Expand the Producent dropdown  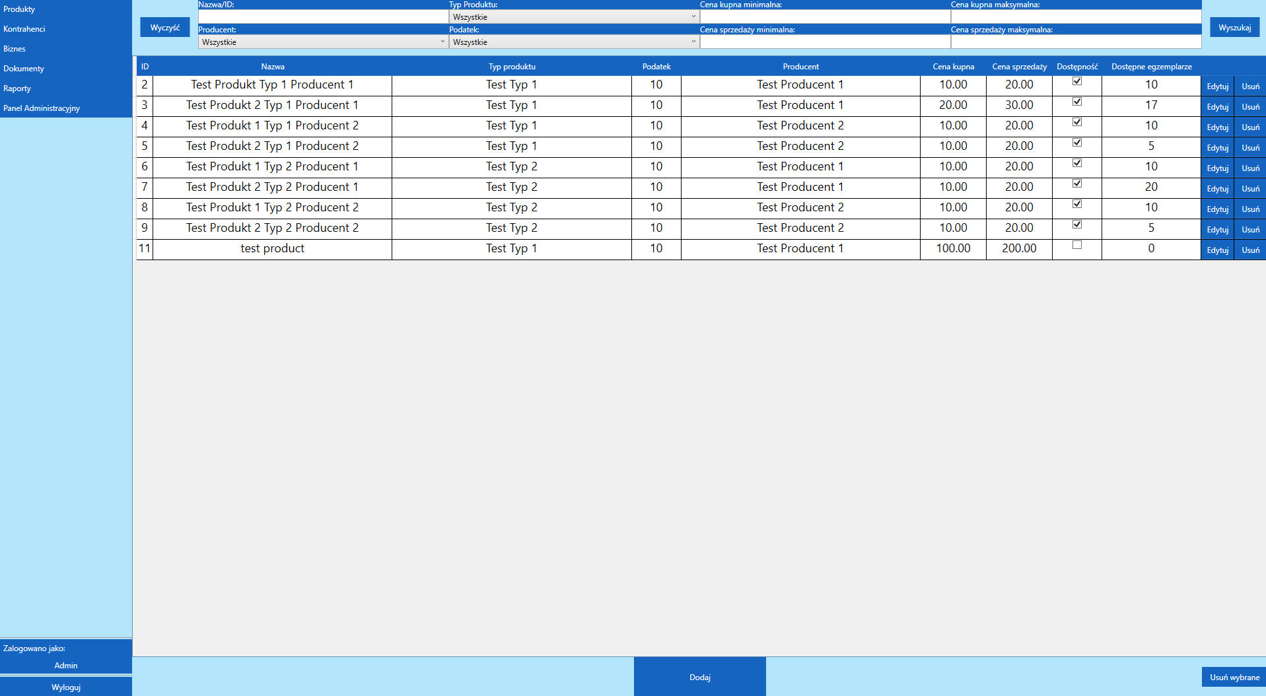pyautogui.click(x=322, y=42)
